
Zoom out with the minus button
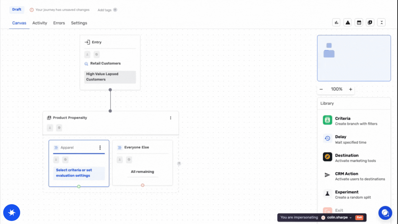pyautogui.click(x=321, y=89)
